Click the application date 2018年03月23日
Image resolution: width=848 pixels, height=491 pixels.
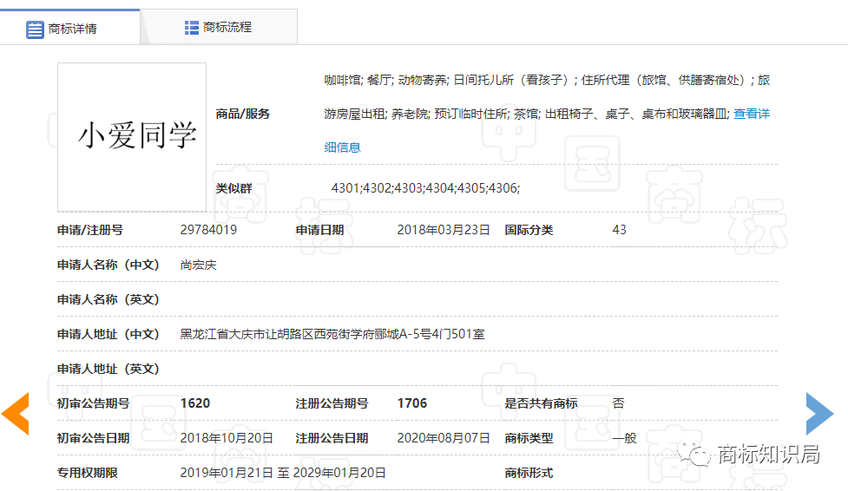point(444,230)
